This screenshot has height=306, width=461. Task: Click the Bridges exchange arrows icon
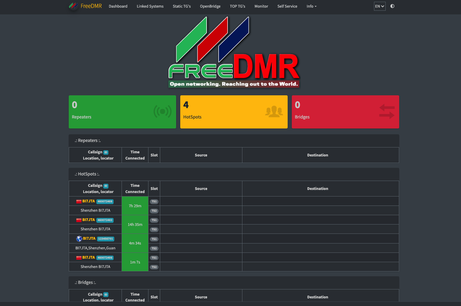387,112
